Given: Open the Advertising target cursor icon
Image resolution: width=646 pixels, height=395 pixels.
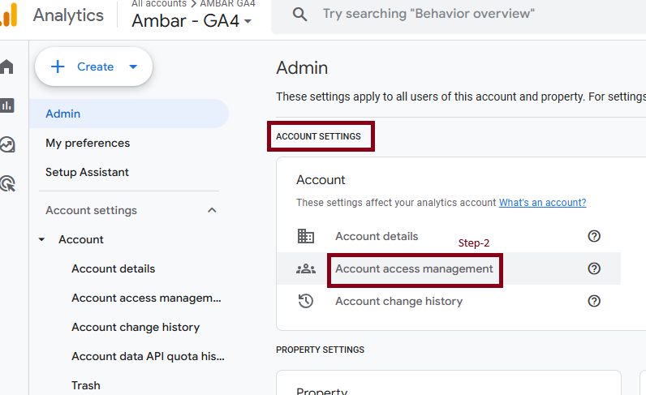Looking at the screenshot, I should tap(8, 183).
